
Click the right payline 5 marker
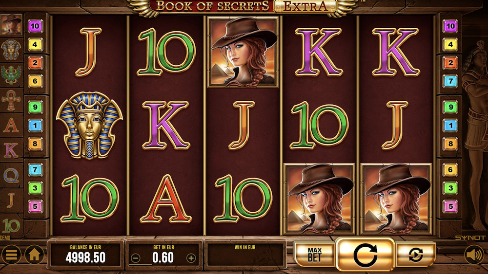(x=450, y=206)
